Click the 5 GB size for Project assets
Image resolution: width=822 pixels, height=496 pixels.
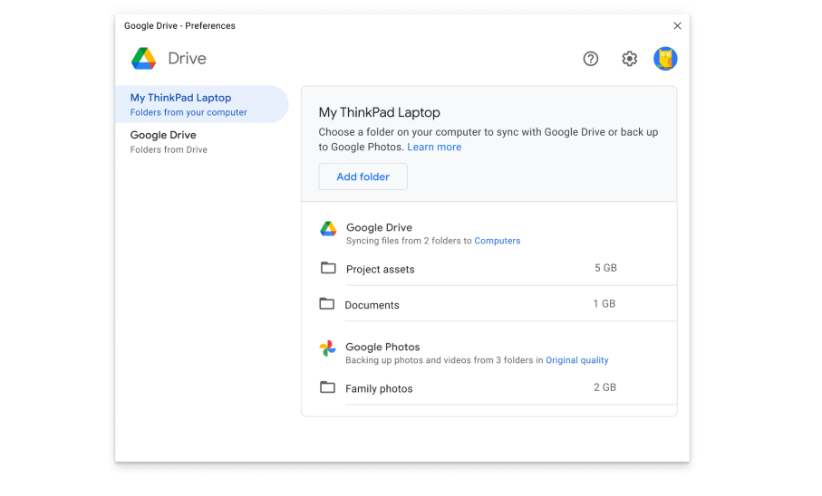tap(605, 269)
